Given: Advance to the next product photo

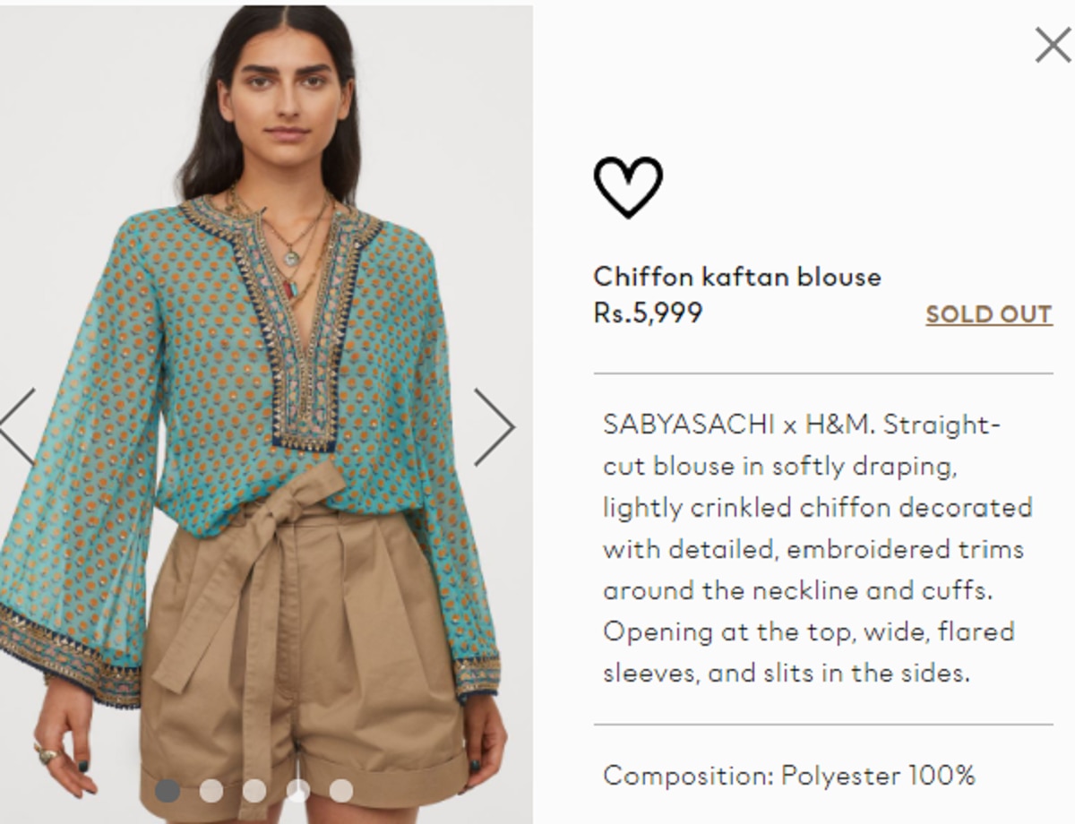Looking at the screenshot, I should (x=494, y=427).
